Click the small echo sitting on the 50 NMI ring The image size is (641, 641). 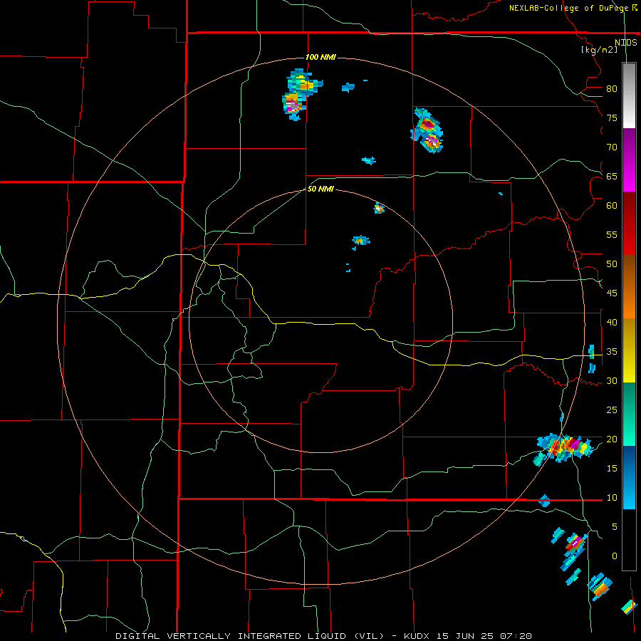point(379,208)
